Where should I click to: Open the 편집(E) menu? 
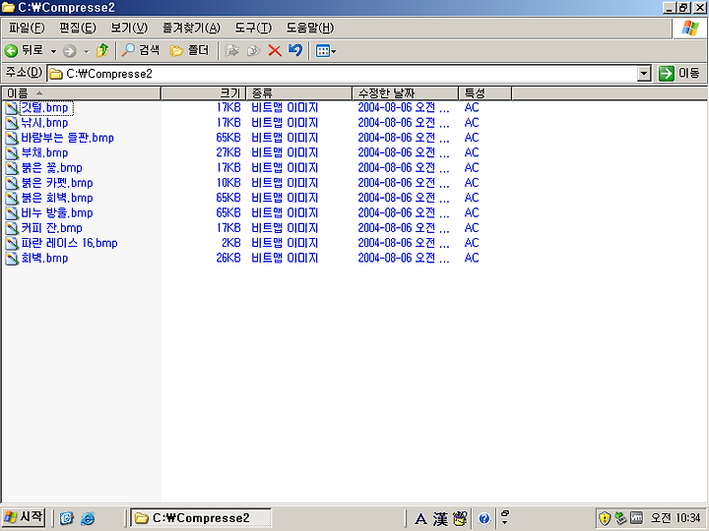pyautogui.click(x=78, y=28)
